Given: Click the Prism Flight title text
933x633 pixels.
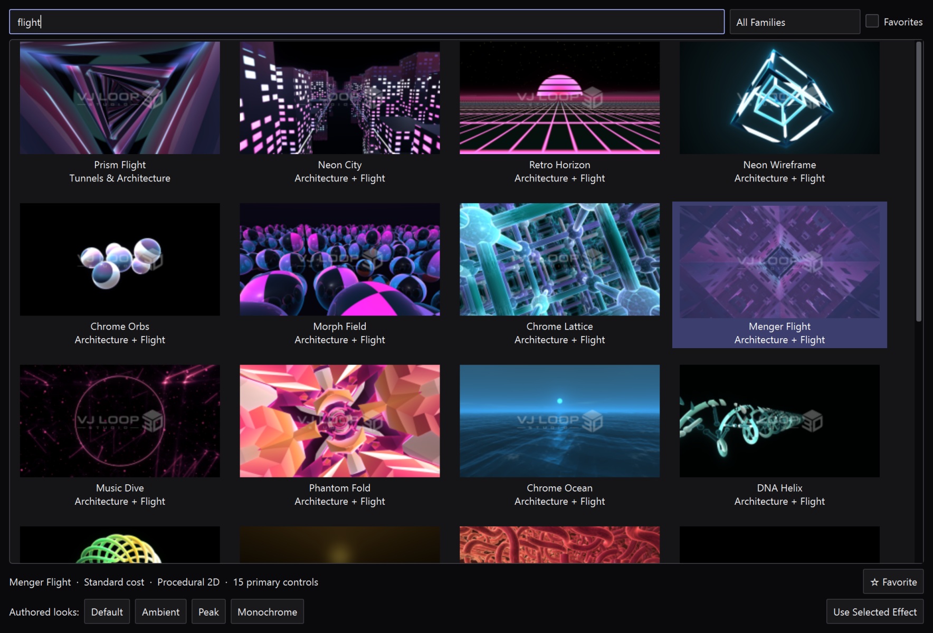Looking at the screenshot, I should 120,165.
